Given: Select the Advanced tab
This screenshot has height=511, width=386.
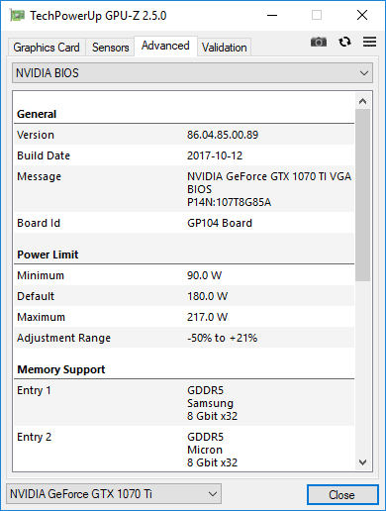Looking at the screenshot, I should [165, 46].
